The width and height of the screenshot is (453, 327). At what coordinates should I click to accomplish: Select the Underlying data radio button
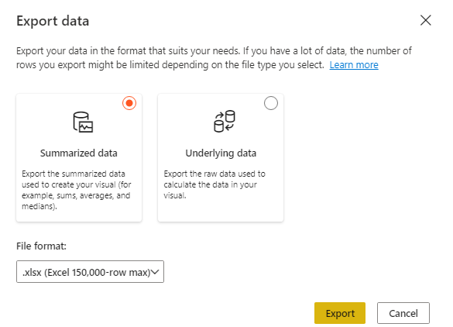(271, 103)
